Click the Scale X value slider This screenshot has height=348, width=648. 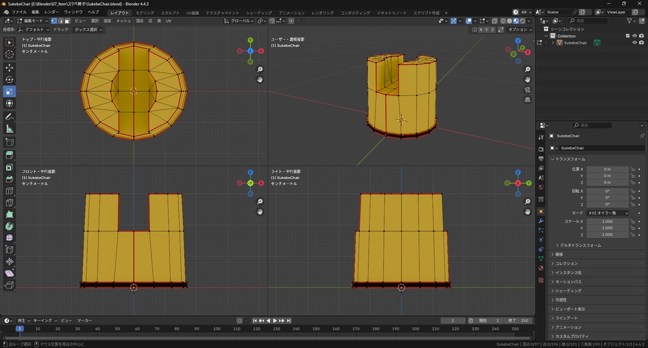click(x=607, y=221)
